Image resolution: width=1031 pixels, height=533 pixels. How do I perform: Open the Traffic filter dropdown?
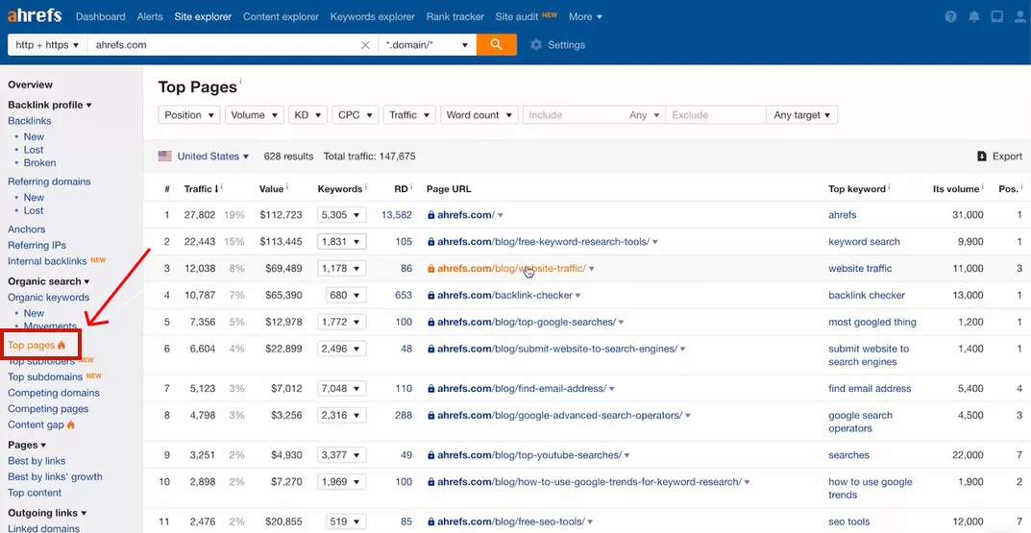tap(409, 115)
